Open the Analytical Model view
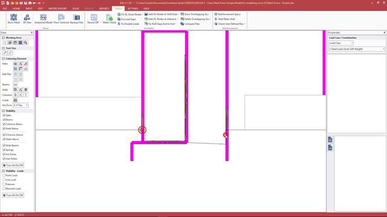The width and height of the screenshot is (387, 217). pos(43,19)
